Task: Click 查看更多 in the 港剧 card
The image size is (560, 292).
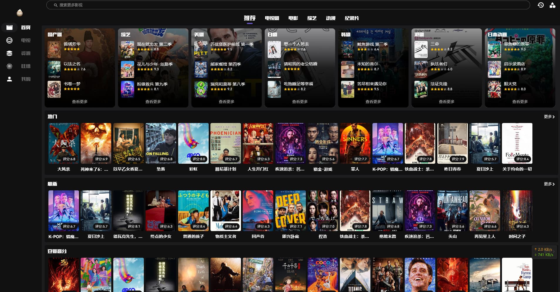Action: click(447, 102)
